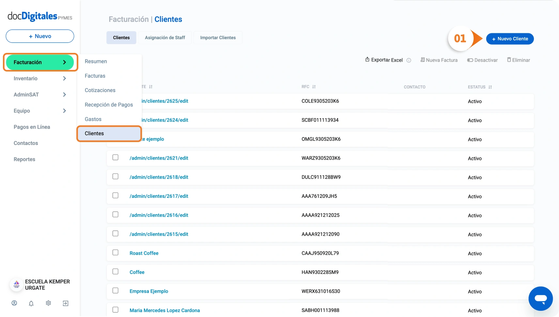559x317 pixels.
Task: Click the RFC value CAAJ950920L79
Action: coord(320,253)
